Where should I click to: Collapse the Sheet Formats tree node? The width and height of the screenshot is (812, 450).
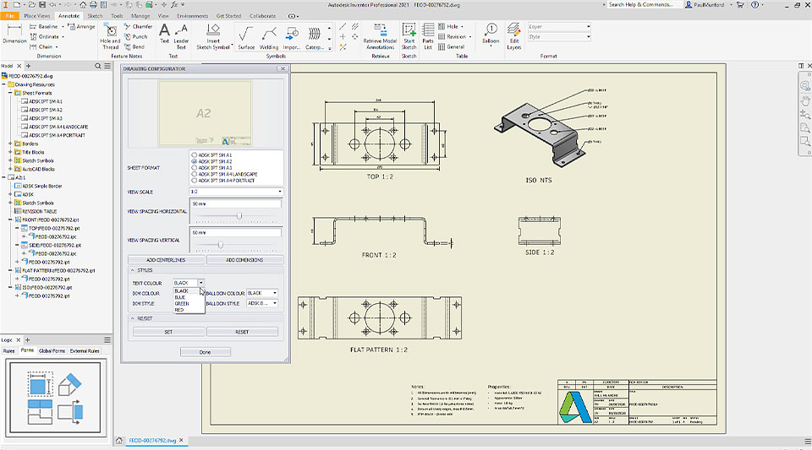(x=10, y=93)
